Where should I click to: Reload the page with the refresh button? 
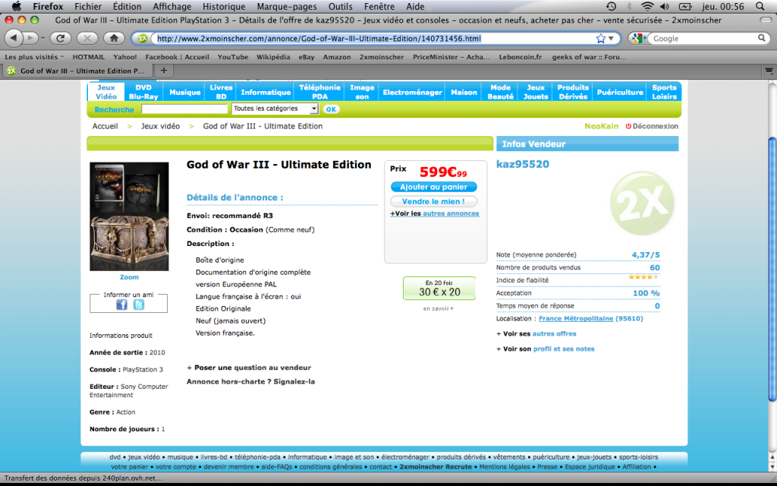point(61,38)
